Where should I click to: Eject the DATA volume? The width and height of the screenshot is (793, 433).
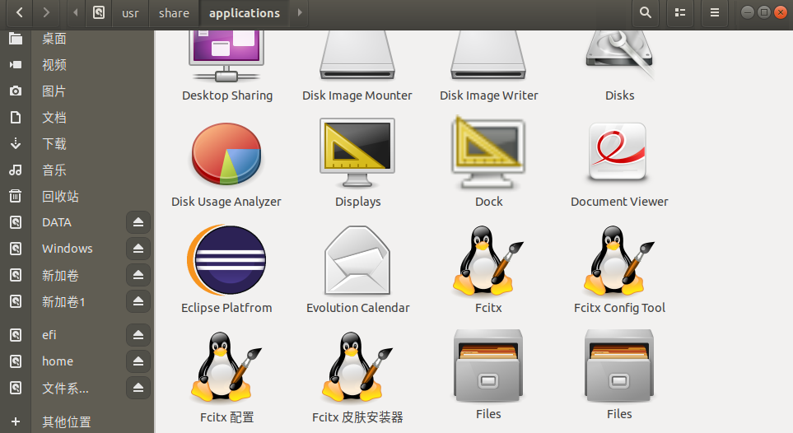(x=138, y=222)
